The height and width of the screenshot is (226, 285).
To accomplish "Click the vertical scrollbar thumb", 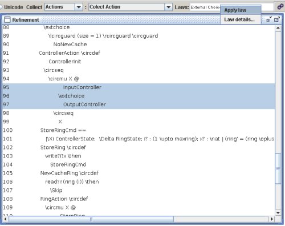I will tap(278, 168).
